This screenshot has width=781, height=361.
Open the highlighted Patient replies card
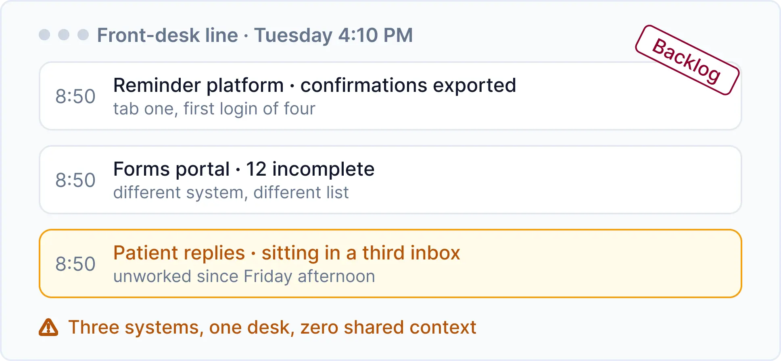pyautogui.click(x=390, y=263)
